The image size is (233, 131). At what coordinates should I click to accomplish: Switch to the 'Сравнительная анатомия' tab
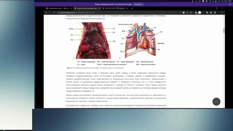pyautogui.click(x=87, y=8)
